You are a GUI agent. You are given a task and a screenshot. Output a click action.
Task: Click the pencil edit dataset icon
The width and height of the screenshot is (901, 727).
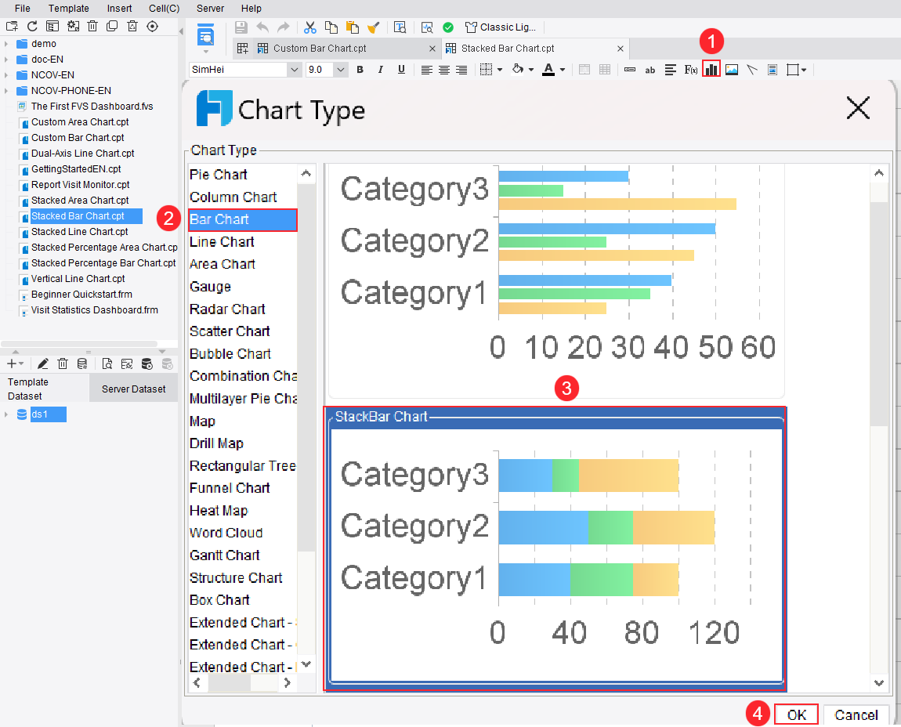point(42,363)
